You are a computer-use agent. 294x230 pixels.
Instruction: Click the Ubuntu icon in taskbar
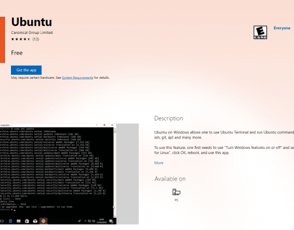(x=44, y=221)
